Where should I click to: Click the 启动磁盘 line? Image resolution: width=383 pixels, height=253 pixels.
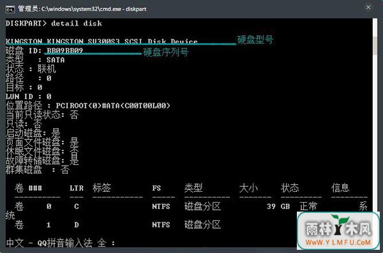(x=33, y=133)
